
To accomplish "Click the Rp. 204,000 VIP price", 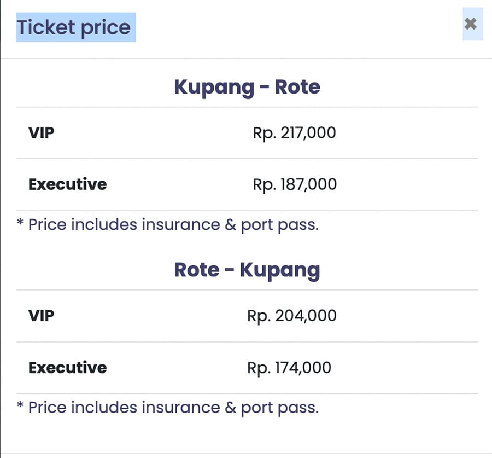I will pos(292,316).
